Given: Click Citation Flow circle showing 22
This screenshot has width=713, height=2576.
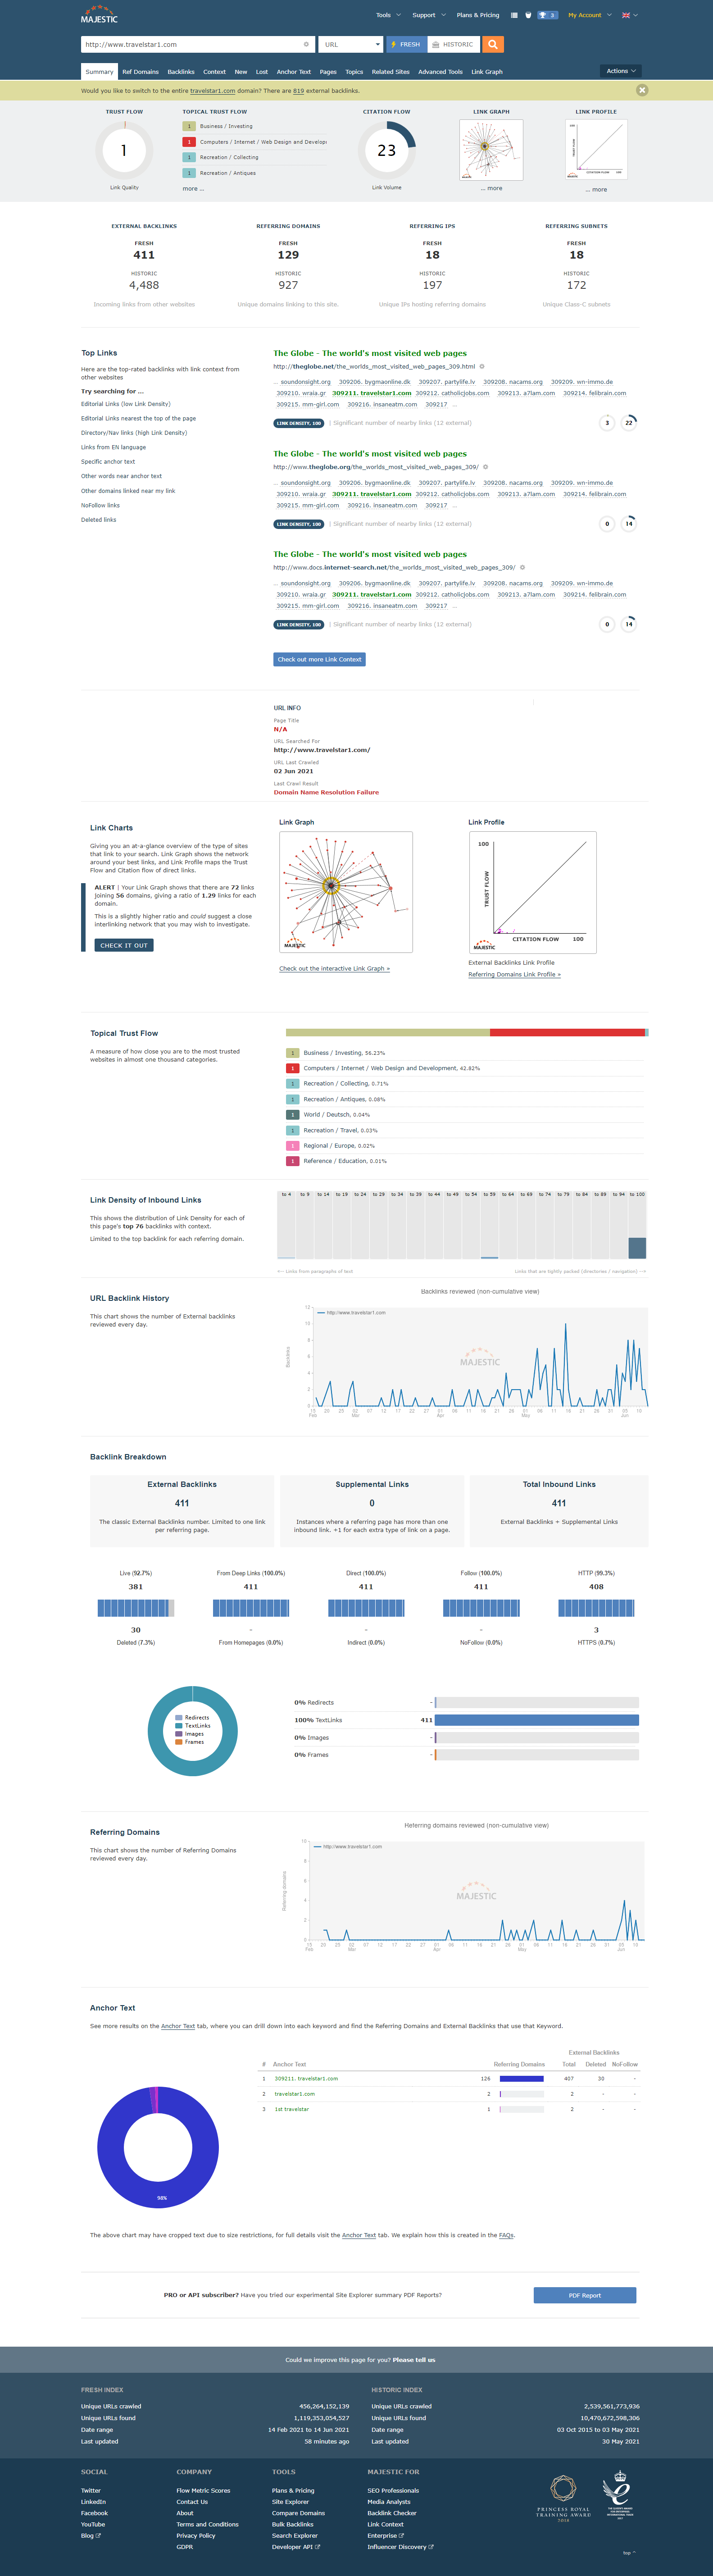Looking at the screenshot, I should tap(629, 423).
